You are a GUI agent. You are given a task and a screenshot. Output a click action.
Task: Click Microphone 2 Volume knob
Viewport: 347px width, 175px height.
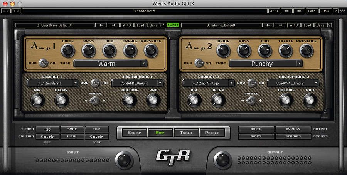coord(286,100)
